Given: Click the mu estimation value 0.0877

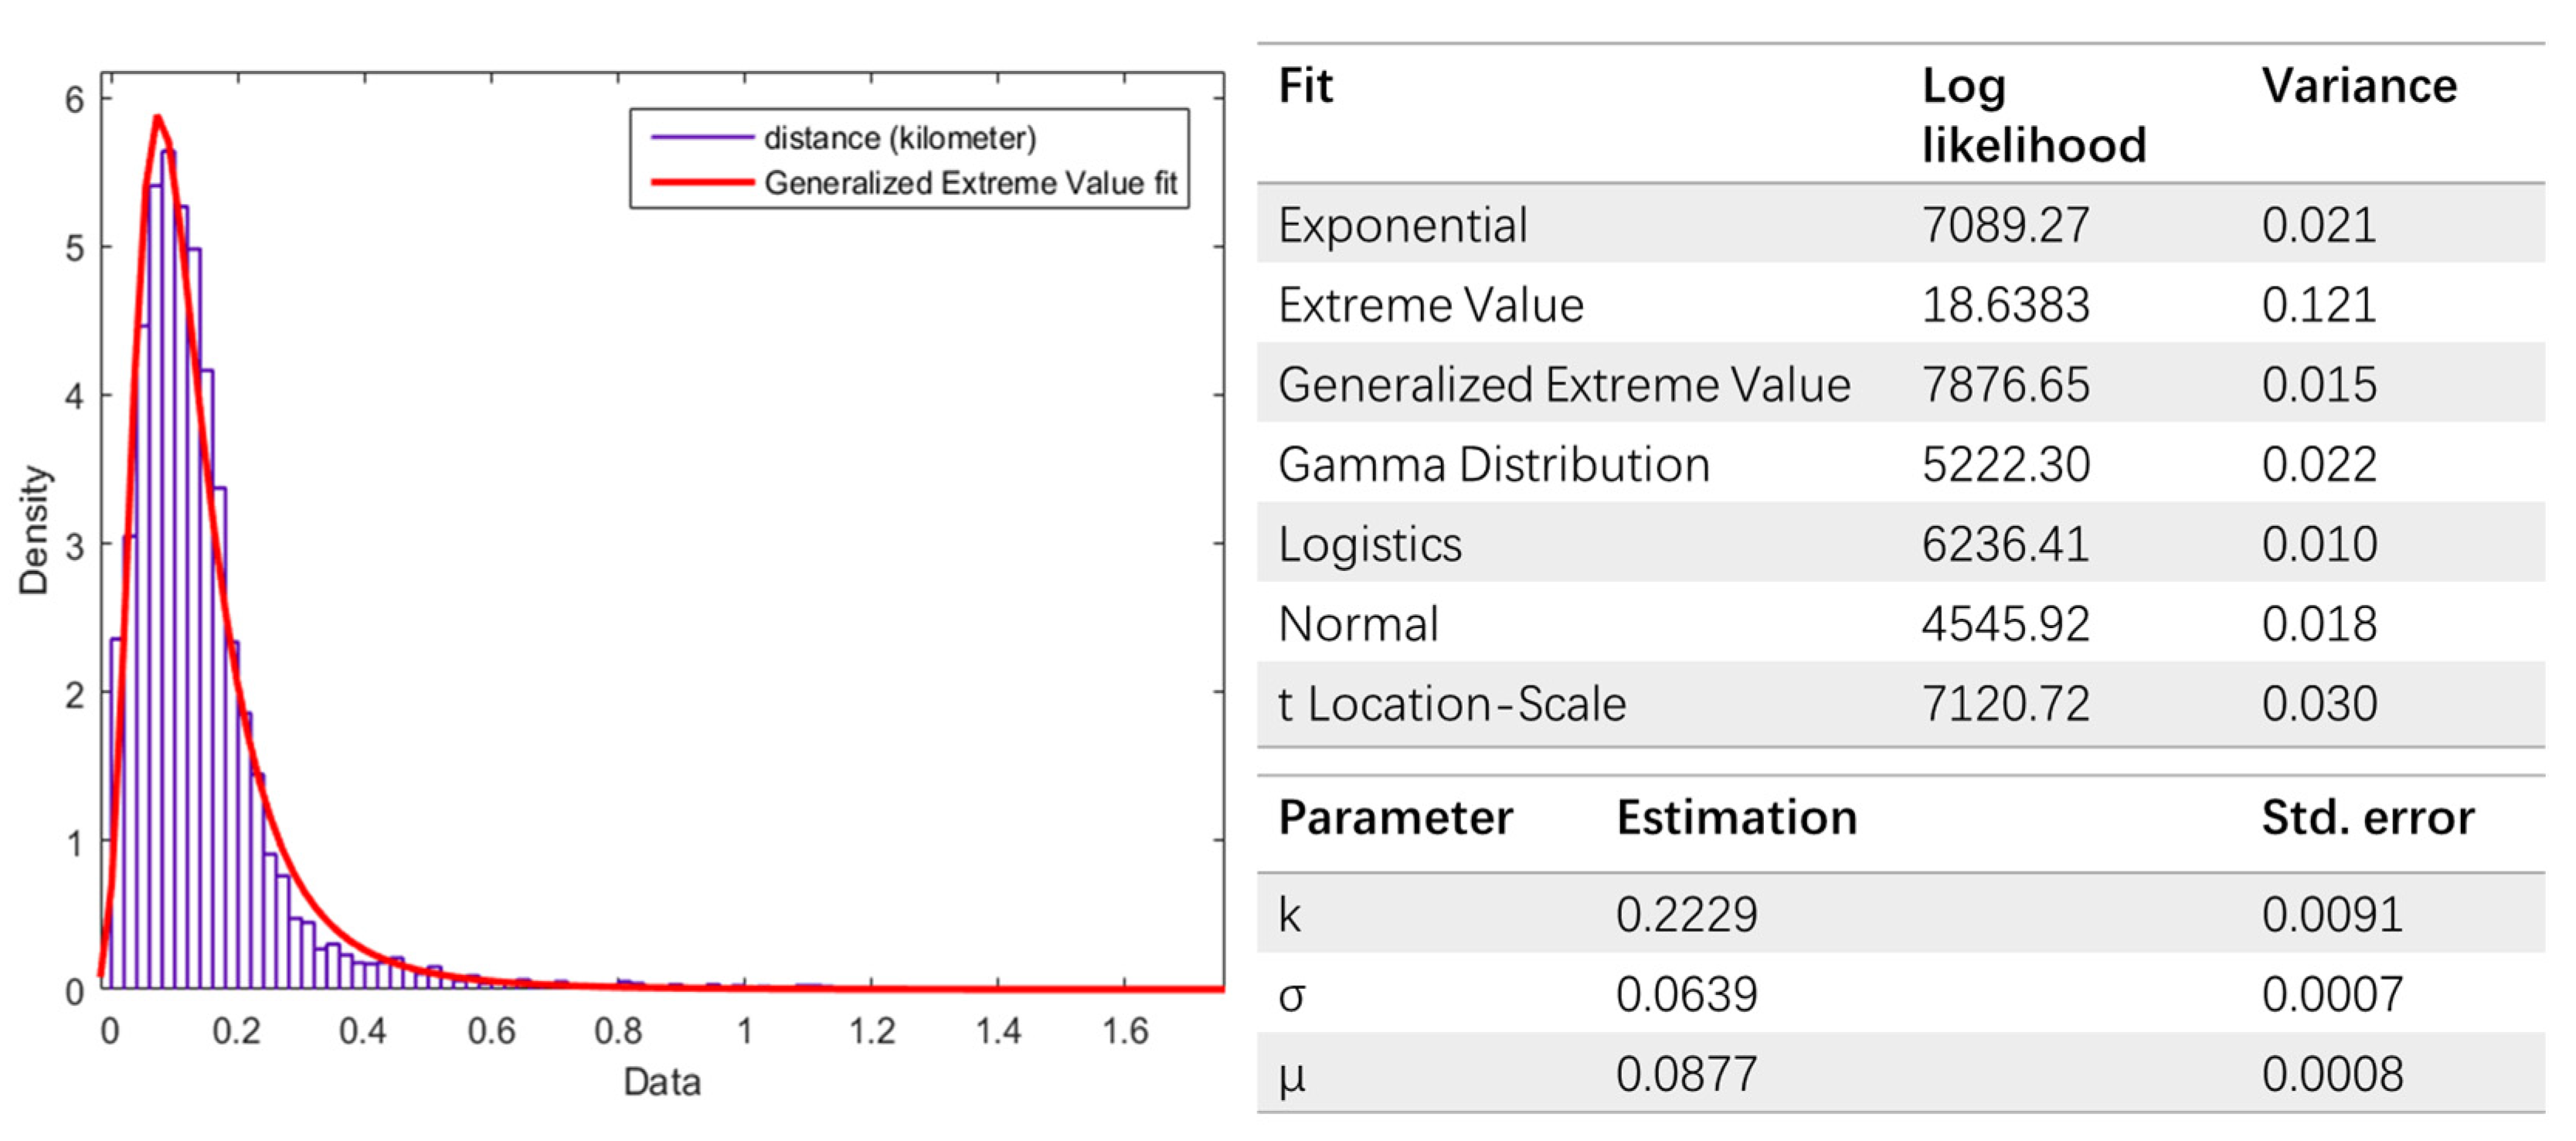Looking at the screenshot, I should click(1686, 1075).
